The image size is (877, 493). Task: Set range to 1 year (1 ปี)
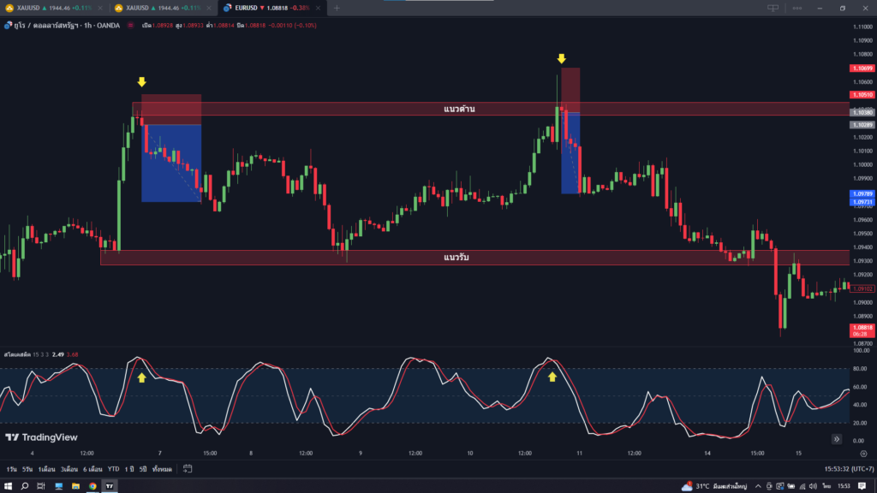click(129, 469)
